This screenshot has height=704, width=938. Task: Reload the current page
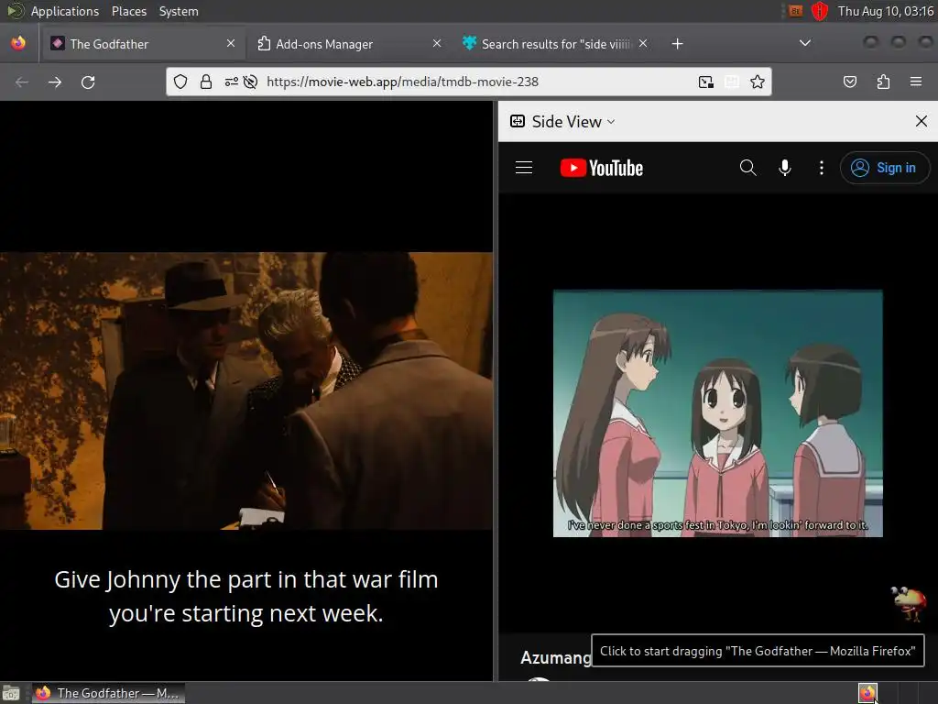pyautogui.click(x=88, y=82)
